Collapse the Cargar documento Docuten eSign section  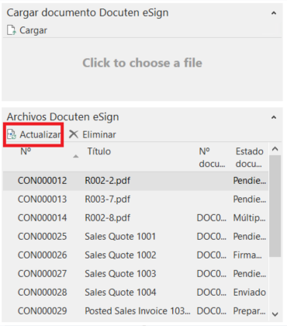pos(274,13)
